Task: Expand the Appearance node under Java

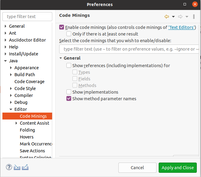Action: point(11,68)
